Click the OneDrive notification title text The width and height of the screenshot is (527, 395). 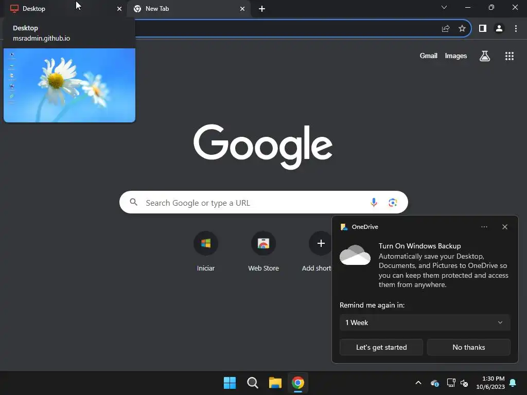click(x=365, y=227)
